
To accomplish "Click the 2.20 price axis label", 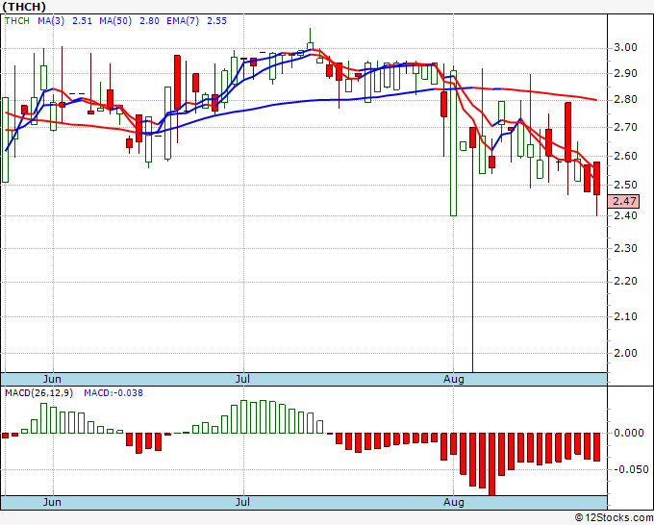I will [625, 281].
